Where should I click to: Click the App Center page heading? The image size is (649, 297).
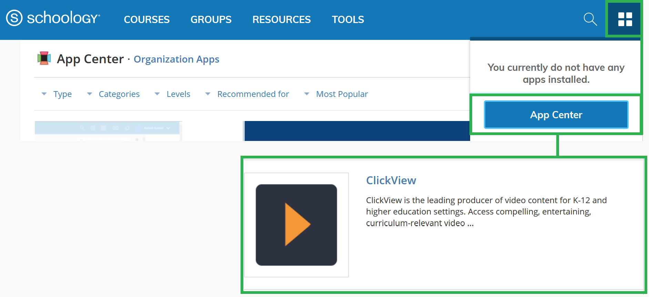(90, 59)
